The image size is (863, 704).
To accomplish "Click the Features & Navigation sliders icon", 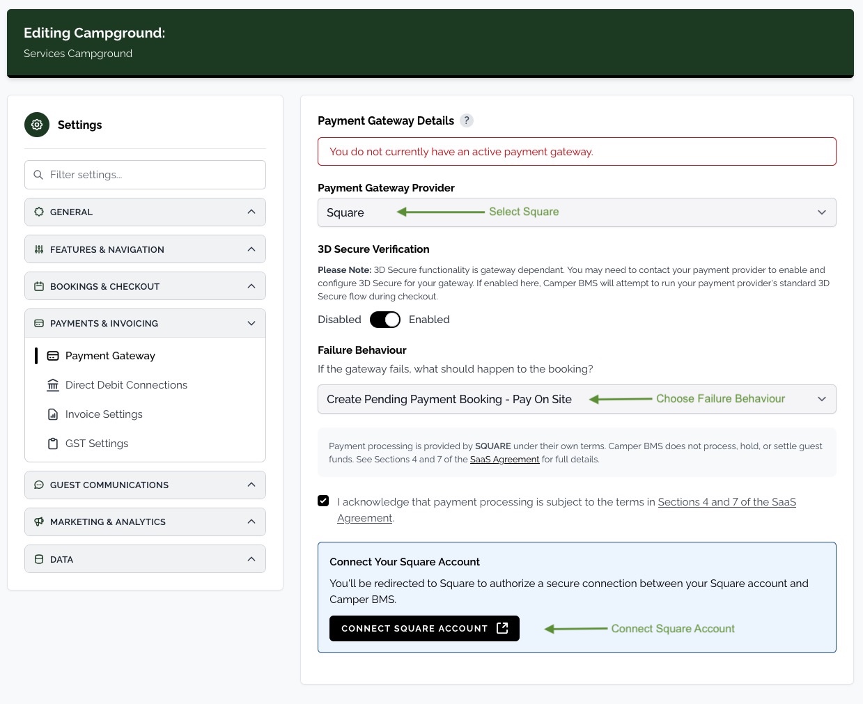I will (x=39, y=249).
